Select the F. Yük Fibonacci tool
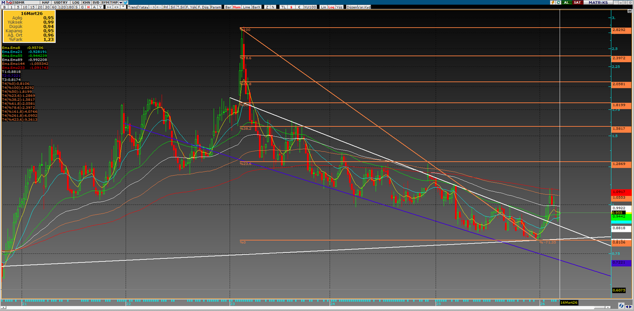Screen dimensions: 634x311 (x=191, y=7)
